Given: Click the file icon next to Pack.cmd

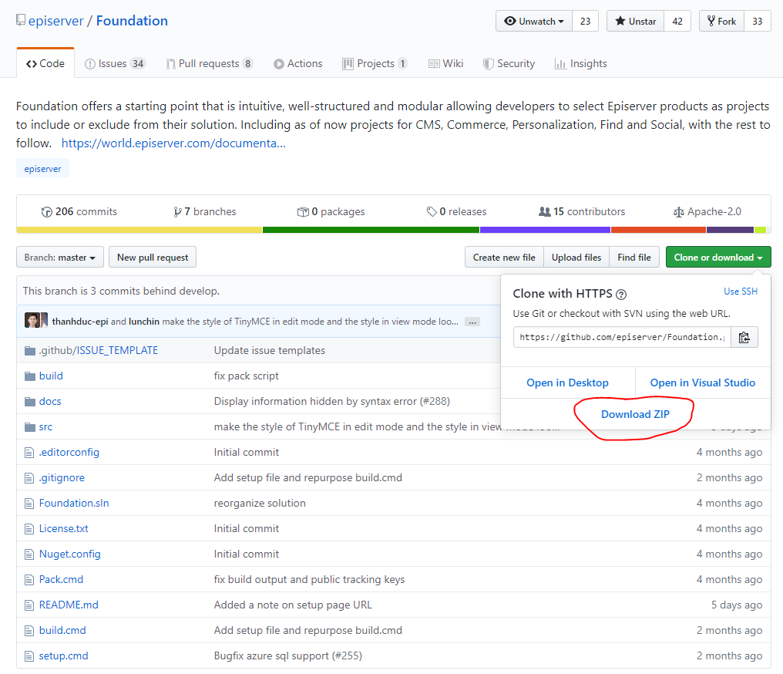Looking at the screenshot, I should (29, 580).
